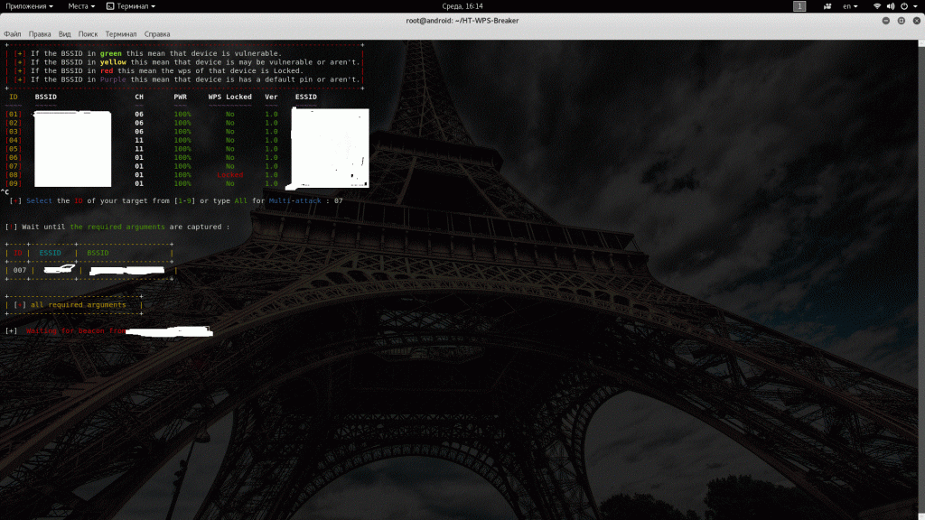Open the power system menu icon
Image resolution: width=925 pixels, height=520 pixels.
(x=905, y=6)
